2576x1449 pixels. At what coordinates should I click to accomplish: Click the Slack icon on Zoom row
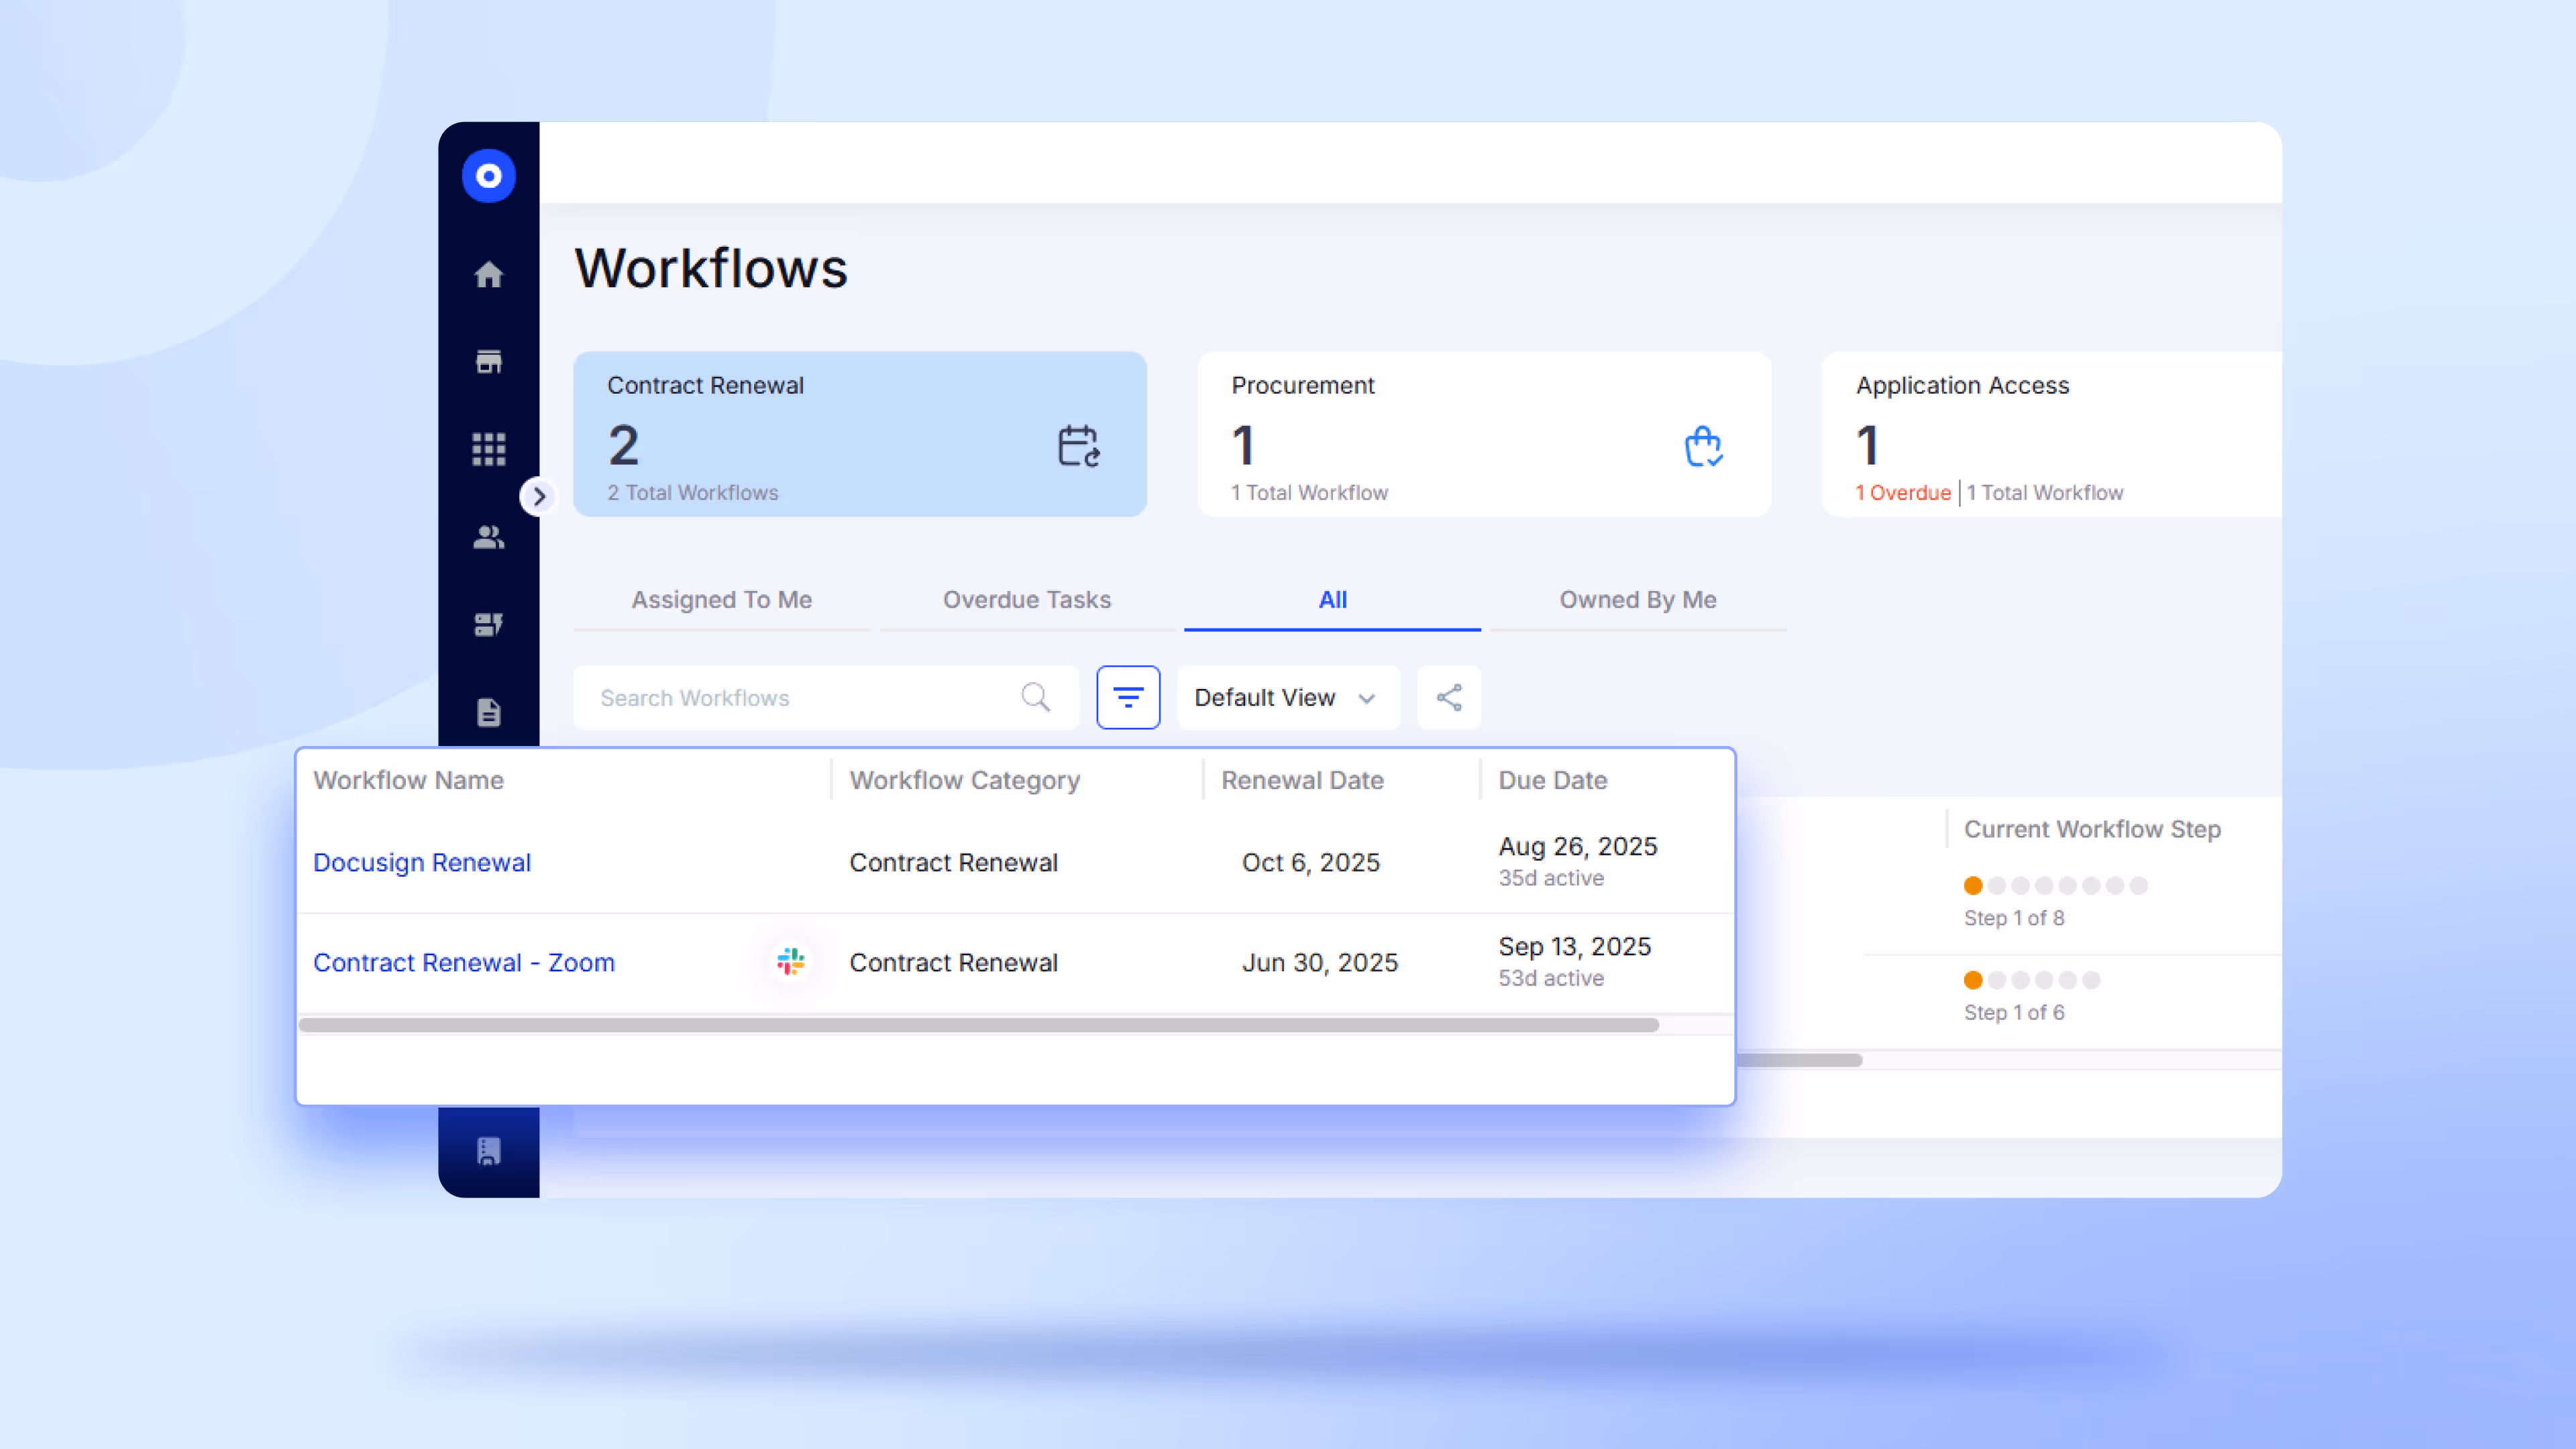pos(791,962)
